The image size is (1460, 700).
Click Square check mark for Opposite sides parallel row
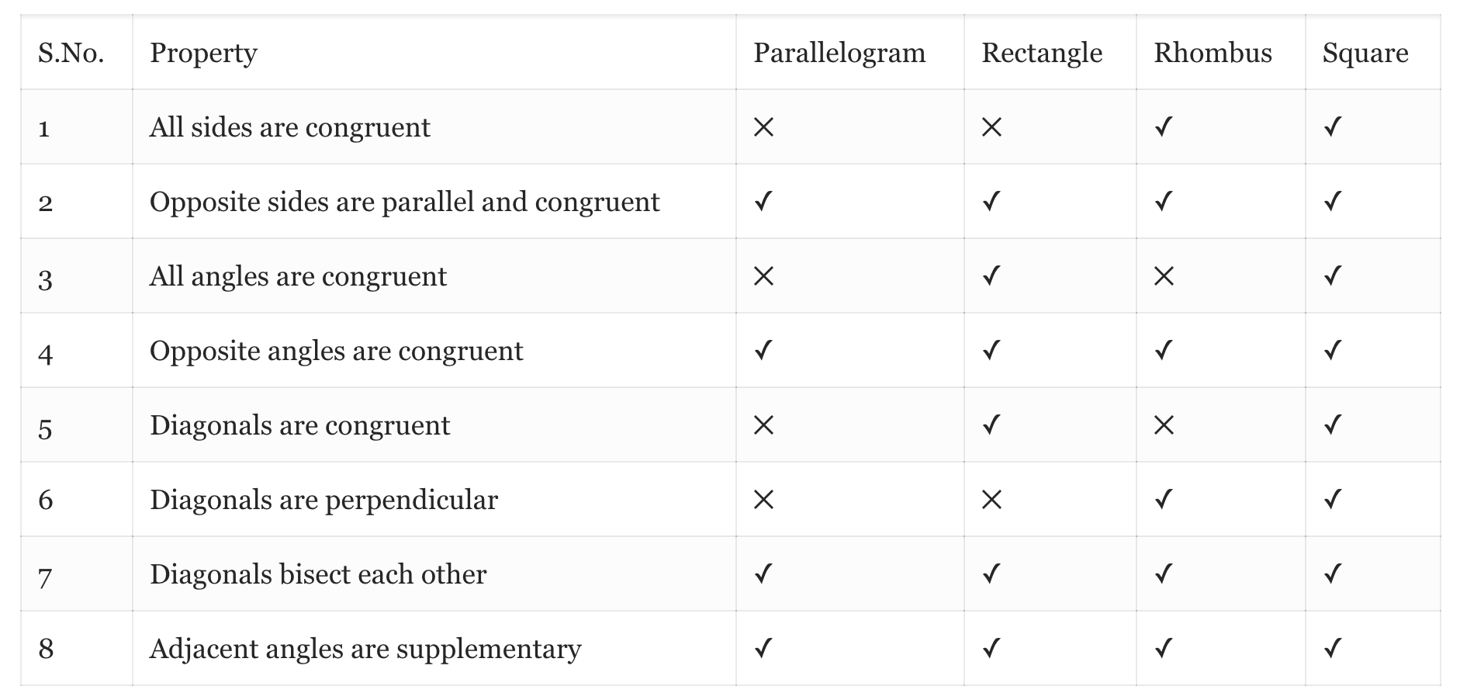tap(1332, 202)
